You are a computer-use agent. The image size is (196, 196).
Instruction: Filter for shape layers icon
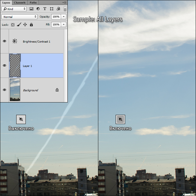point(52,9)
